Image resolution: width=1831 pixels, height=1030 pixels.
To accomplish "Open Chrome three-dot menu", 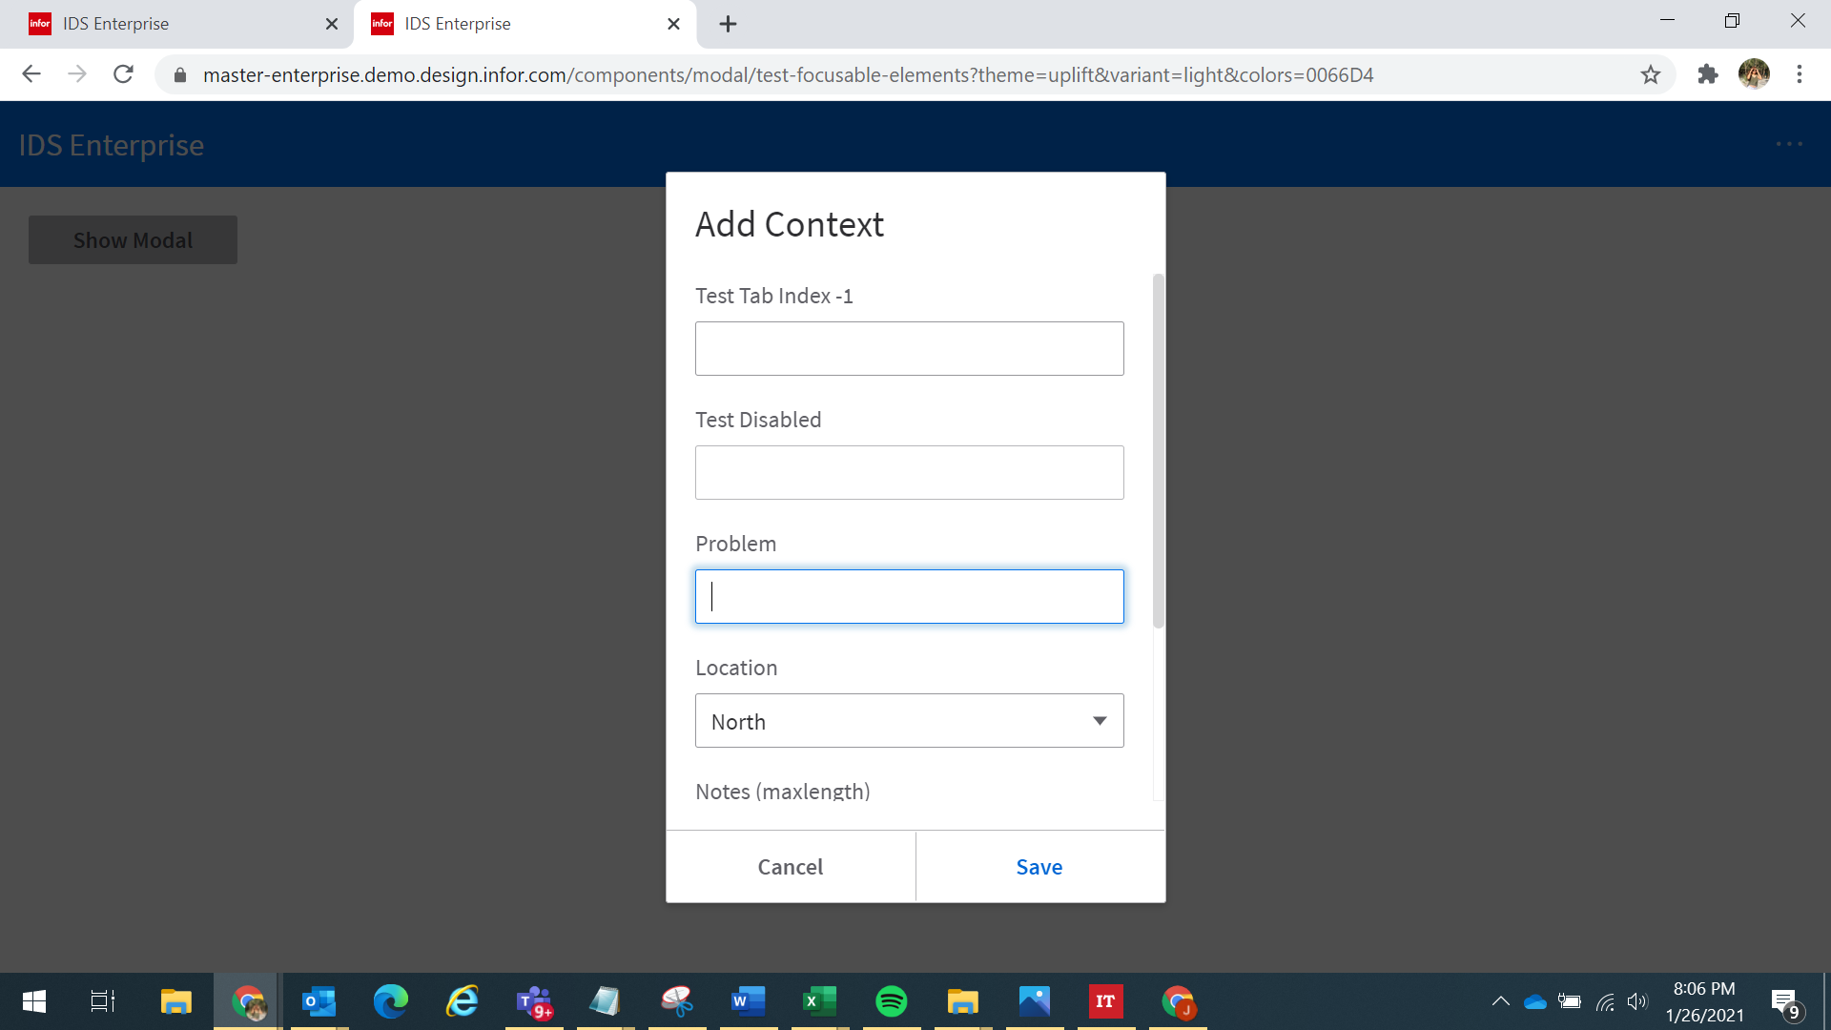I will point(1799,74).
